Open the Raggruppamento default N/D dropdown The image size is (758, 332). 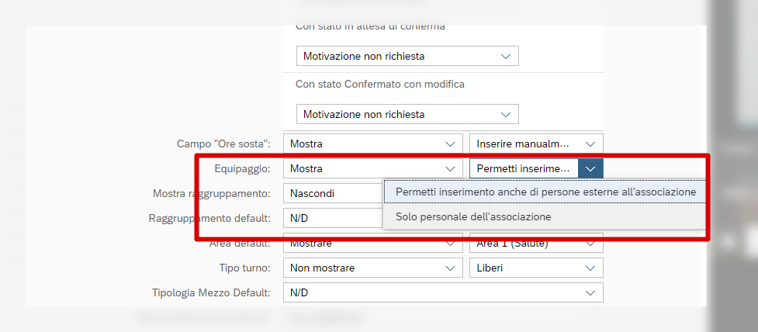334,218
